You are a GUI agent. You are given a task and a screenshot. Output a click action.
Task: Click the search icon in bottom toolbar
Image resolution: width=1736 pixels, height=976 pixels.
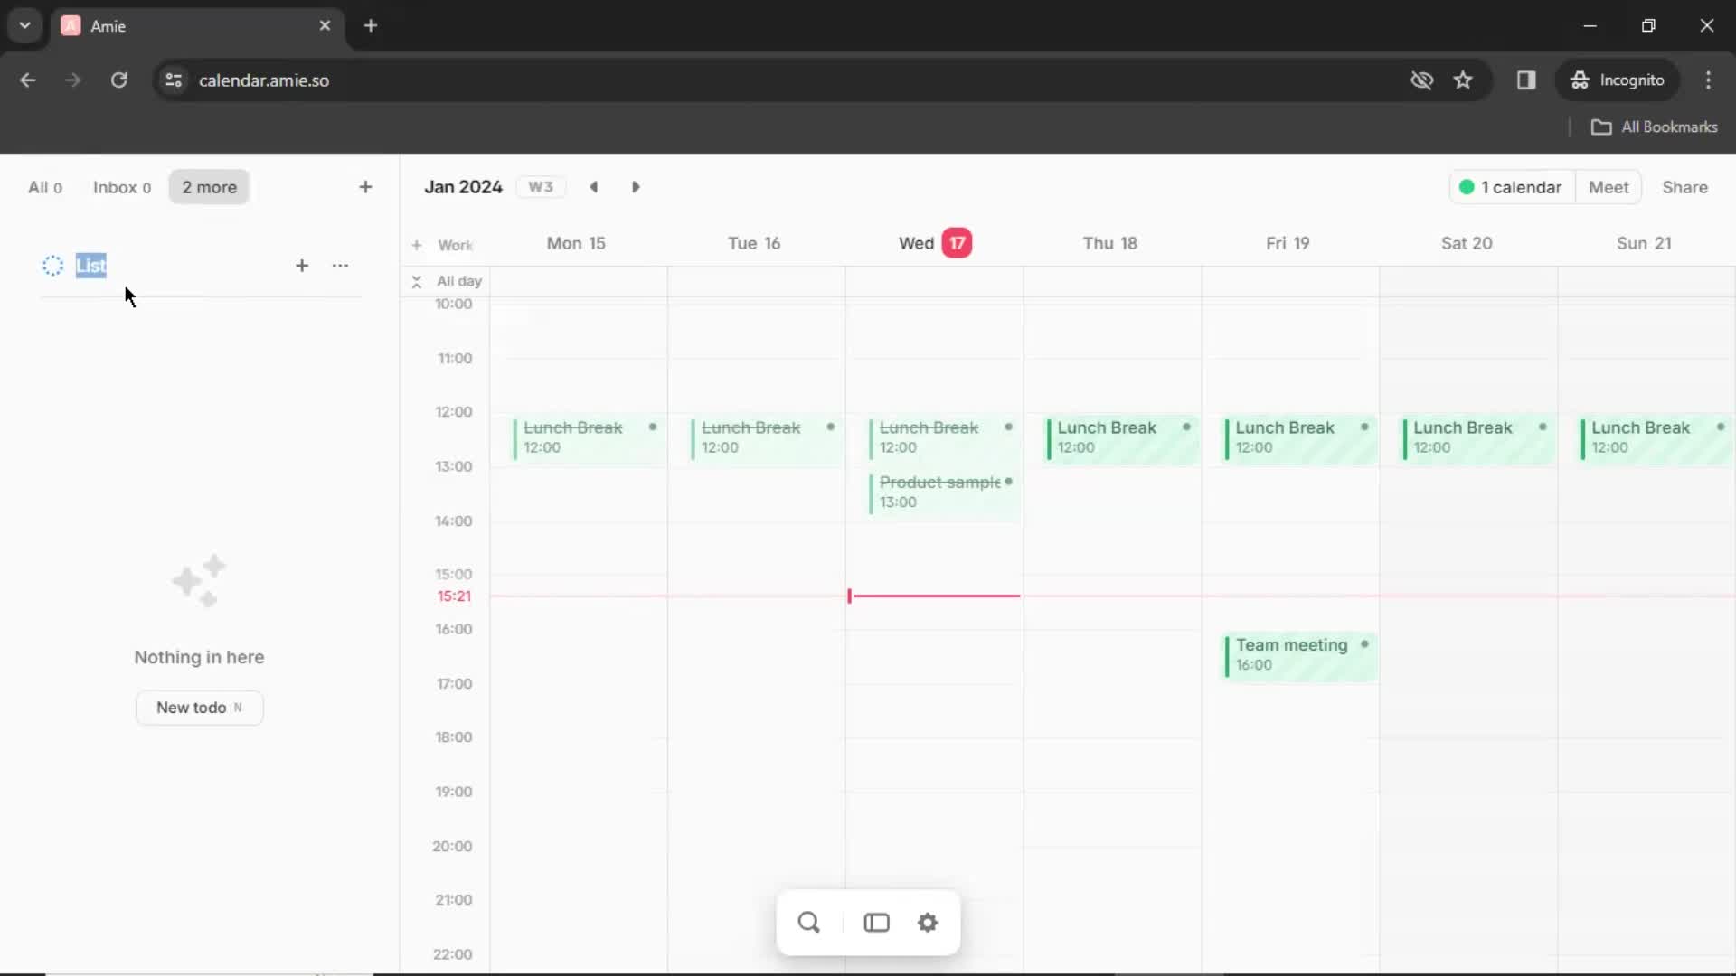click(x=808, y=921)
